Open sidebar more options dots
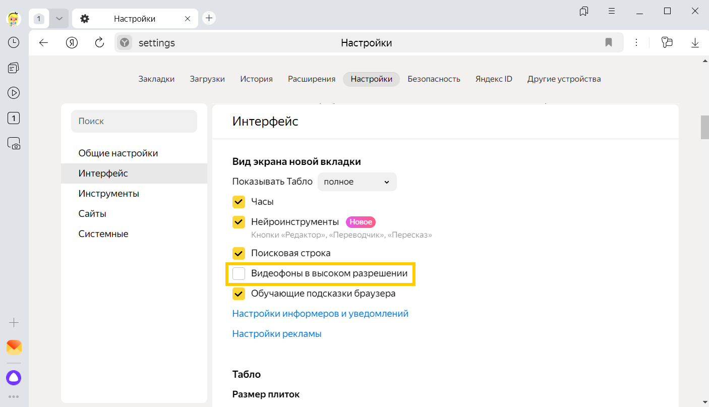 click(14, 397)
